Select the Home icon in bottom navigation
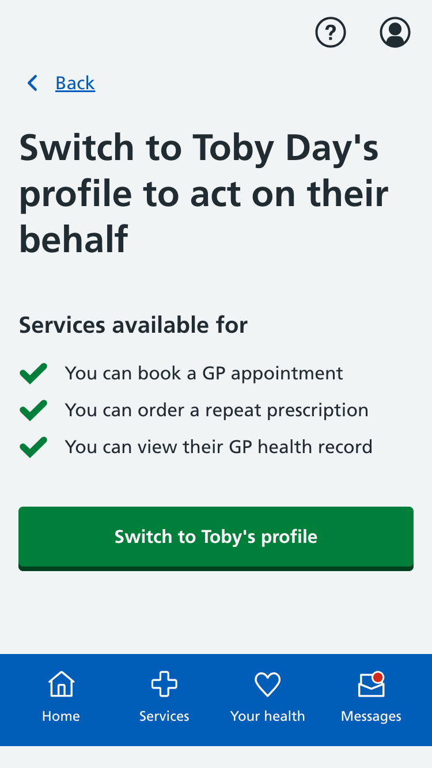Image resolution: width=432 pixels, height=768 pixels. (x=60, y=683)
